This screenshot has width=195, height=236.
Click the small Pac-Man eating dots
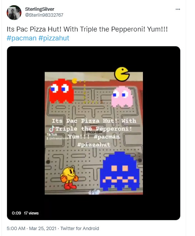[74, 81]
